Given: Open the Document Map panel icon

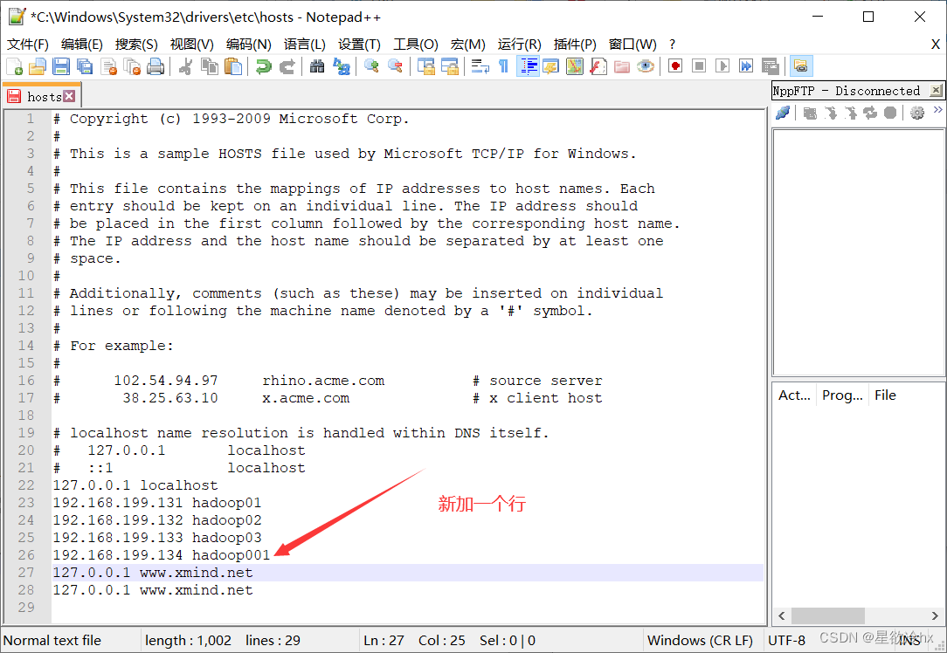Looking at the screenshot, I should point(574,66).
